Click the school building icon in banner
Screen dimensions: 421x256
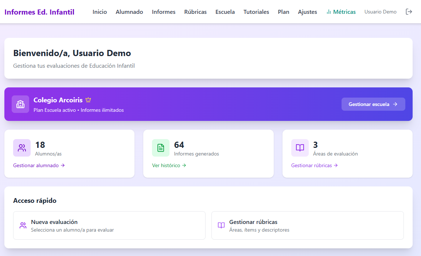coord(20,104)
